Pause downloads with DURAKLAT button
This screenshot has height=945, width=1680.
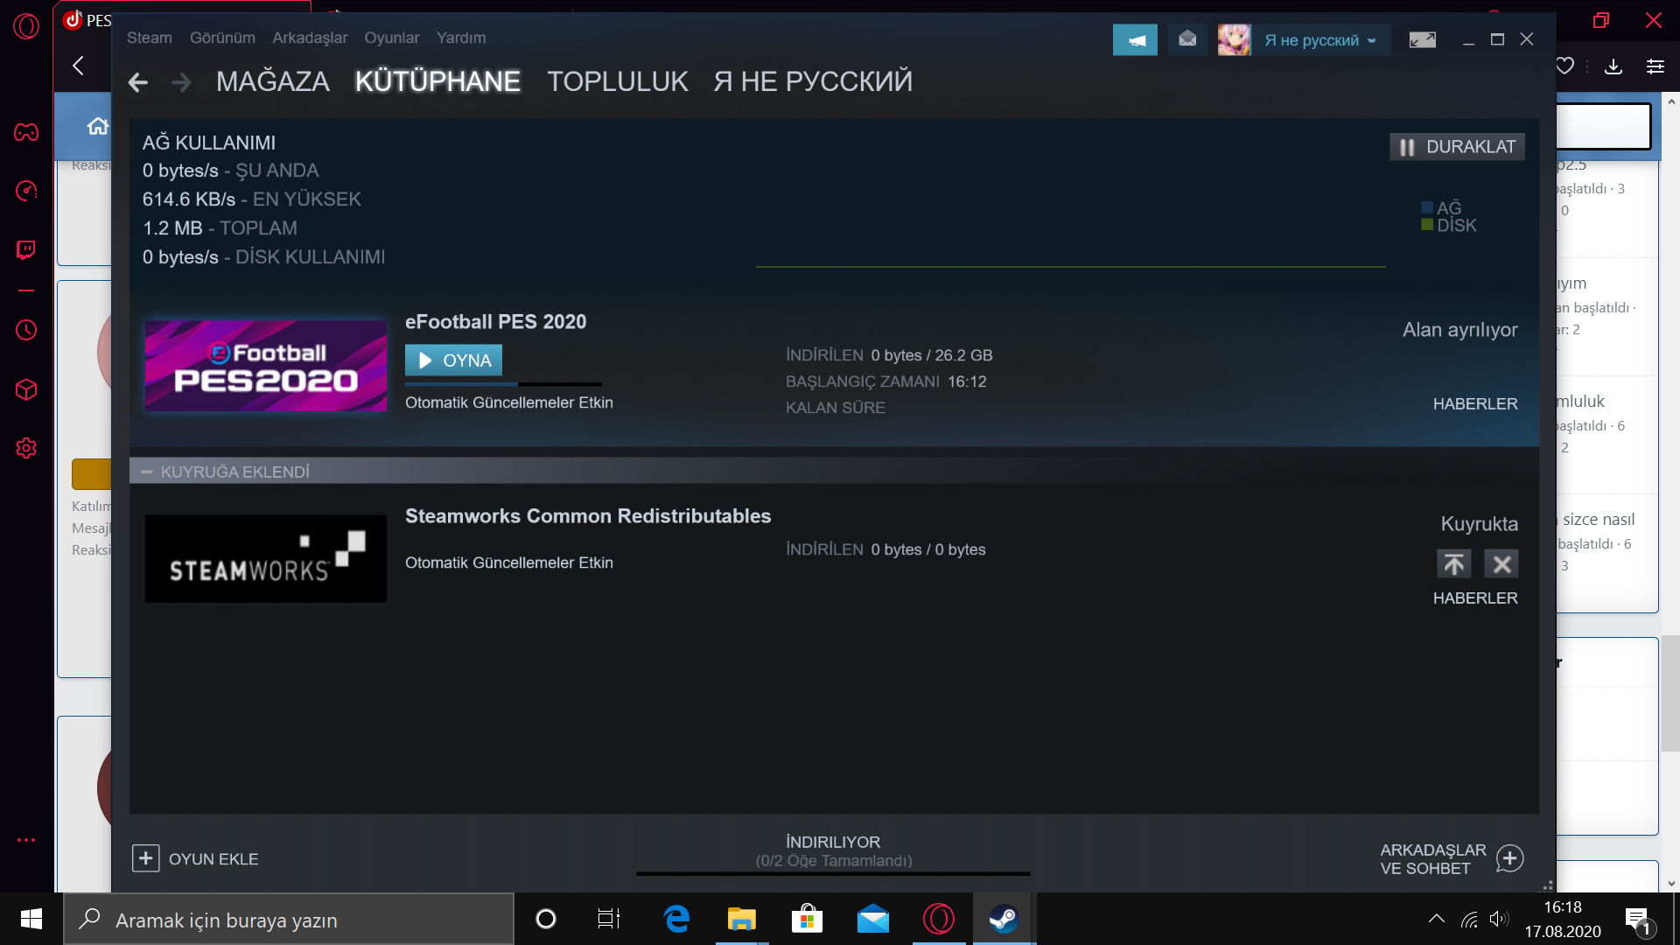[1457, 147]
